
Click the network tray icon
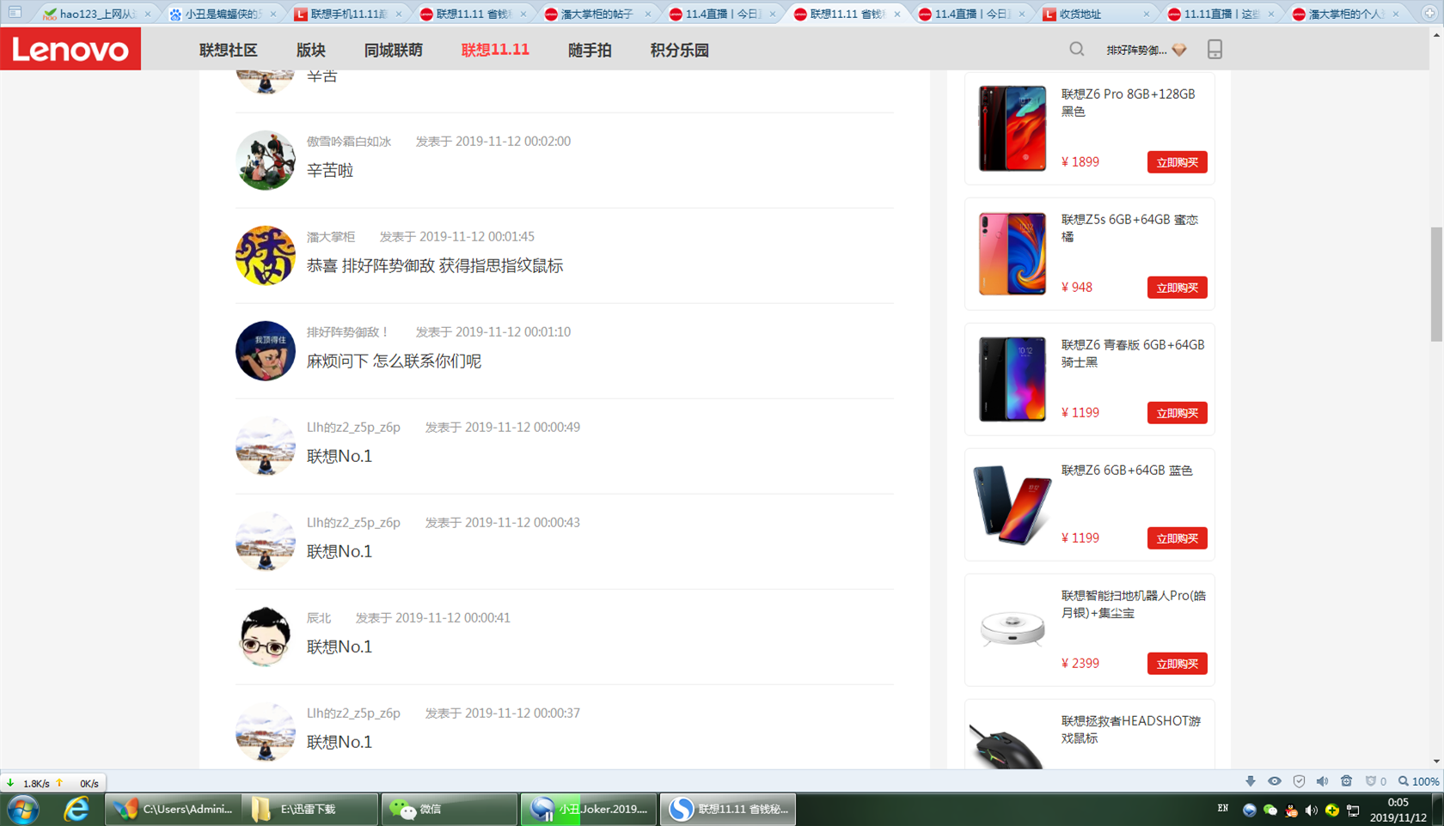coord(1353,811)
